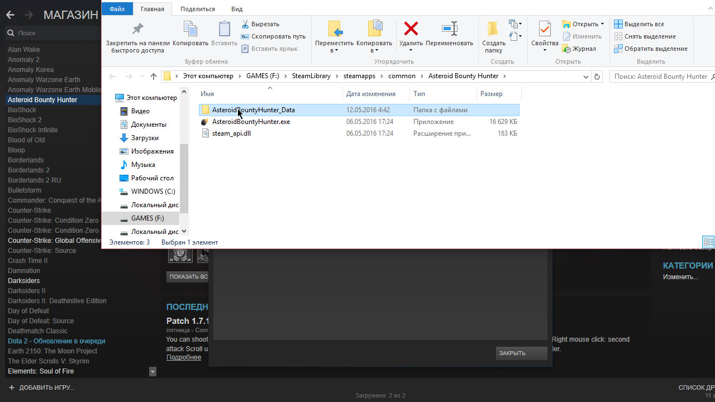Open Documents (Документы) in navigation pane
This screenshot has width=715, height=402.
[x=143, y=125]
